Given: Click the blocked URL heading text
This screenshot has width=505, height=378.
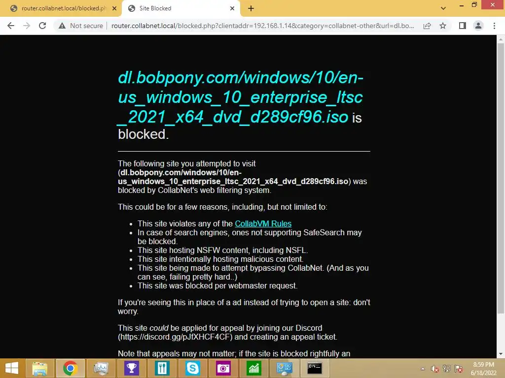Looking at the screenshot, I should point(240,97).
